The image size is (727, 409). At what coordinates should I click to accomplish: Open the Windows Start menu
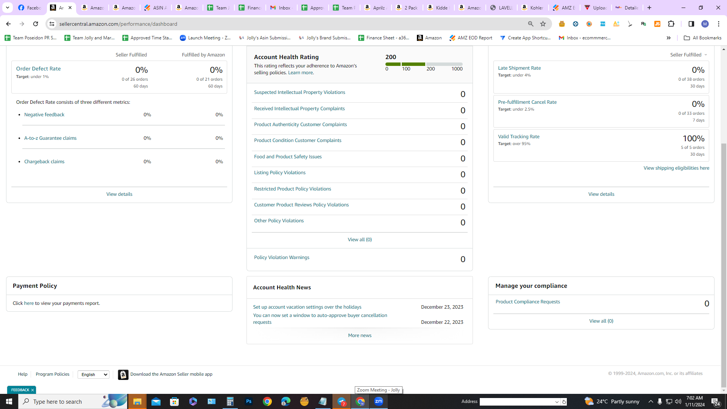(9, 401)
